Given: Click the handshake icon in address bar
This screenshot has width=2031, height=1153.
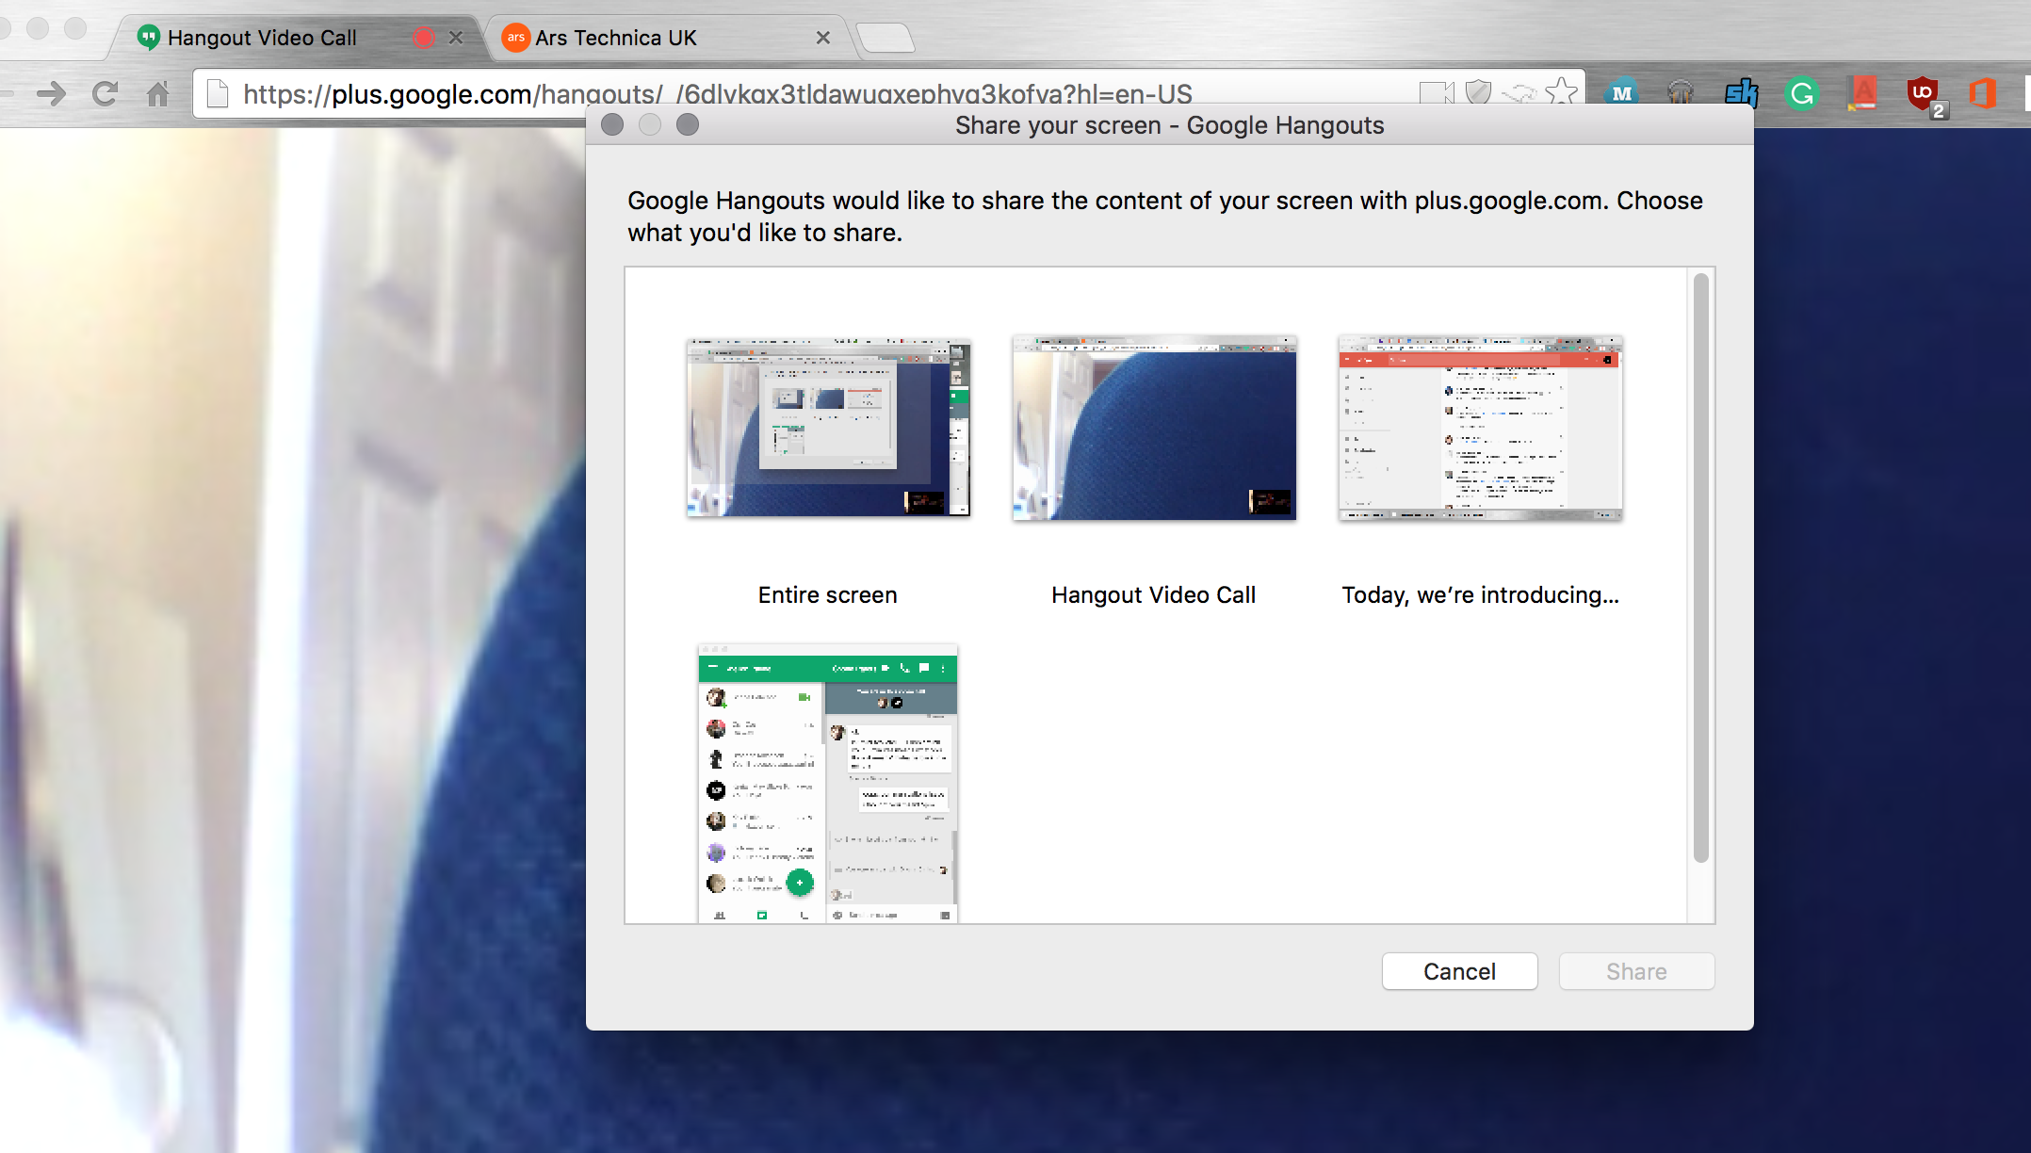Looking at the screenshot, I should tap(1519, 92).
